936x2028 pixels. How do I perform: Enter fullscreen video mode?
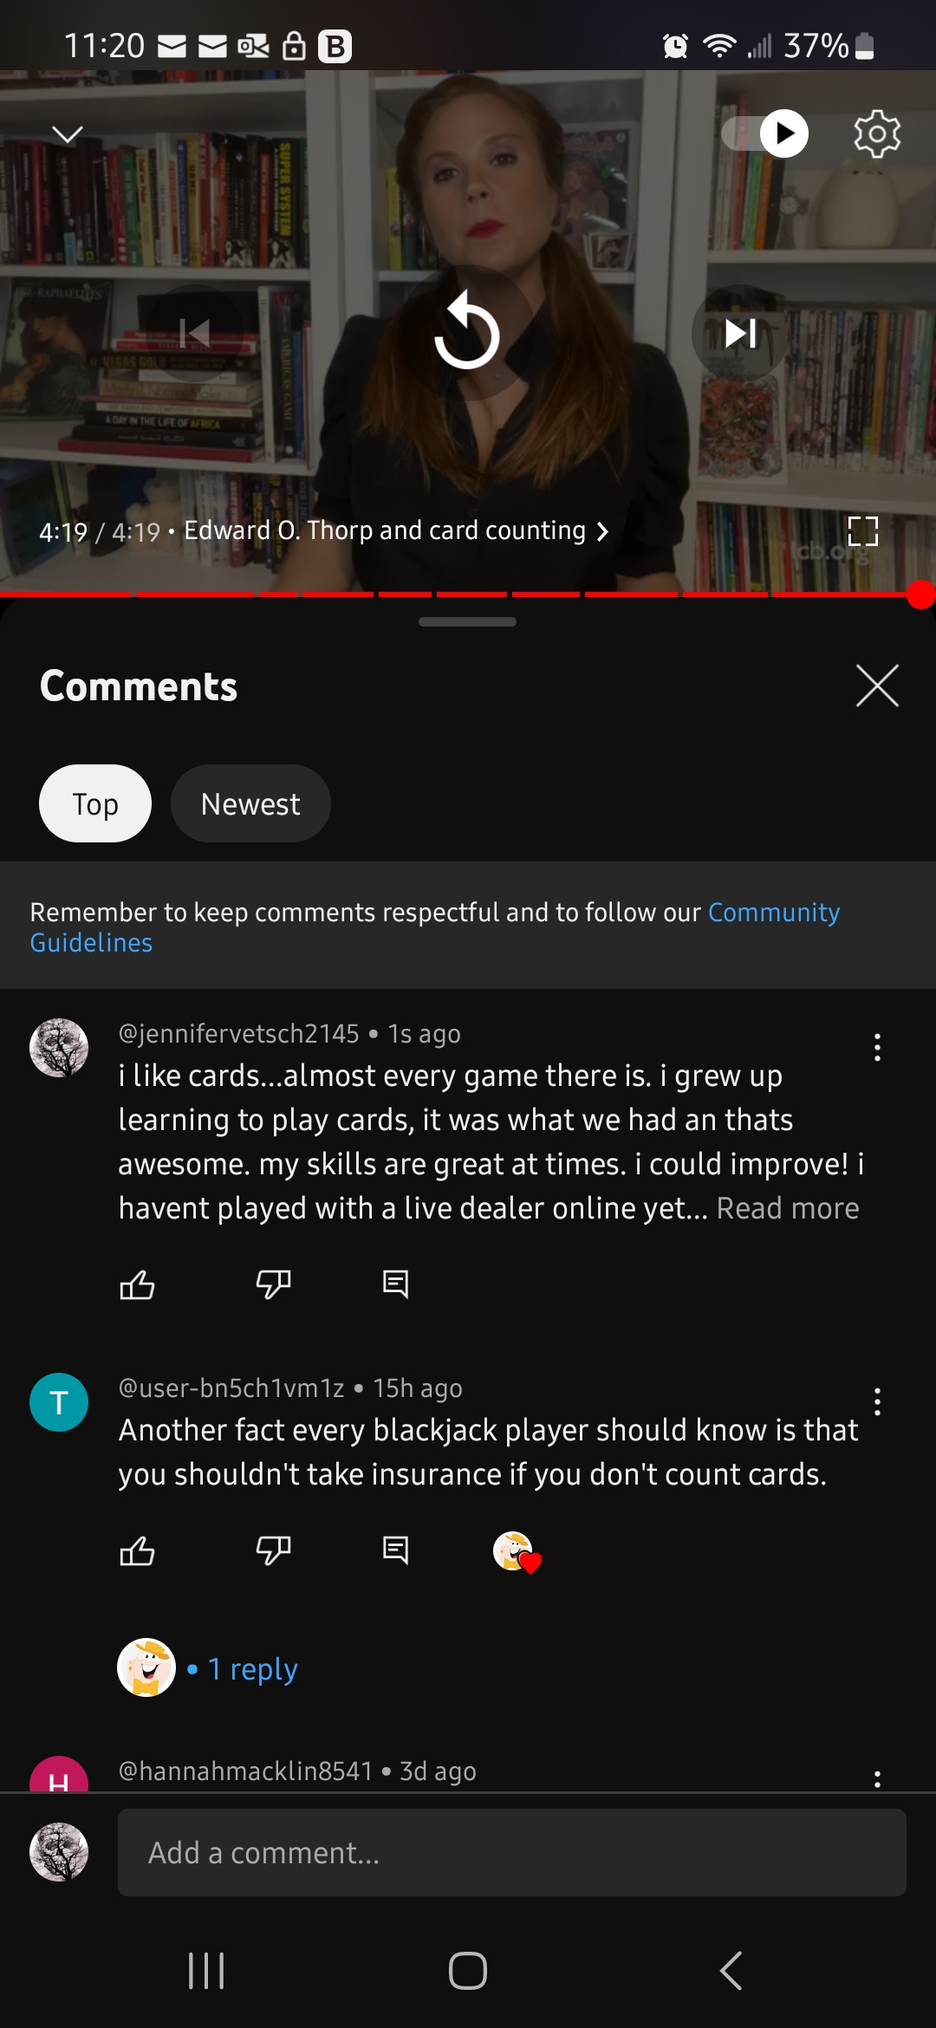click(x=863, y=530)
